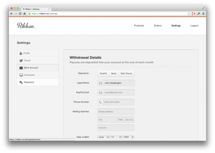Open the Developer settings section
215x153 pixels.
tap(38, 75)
